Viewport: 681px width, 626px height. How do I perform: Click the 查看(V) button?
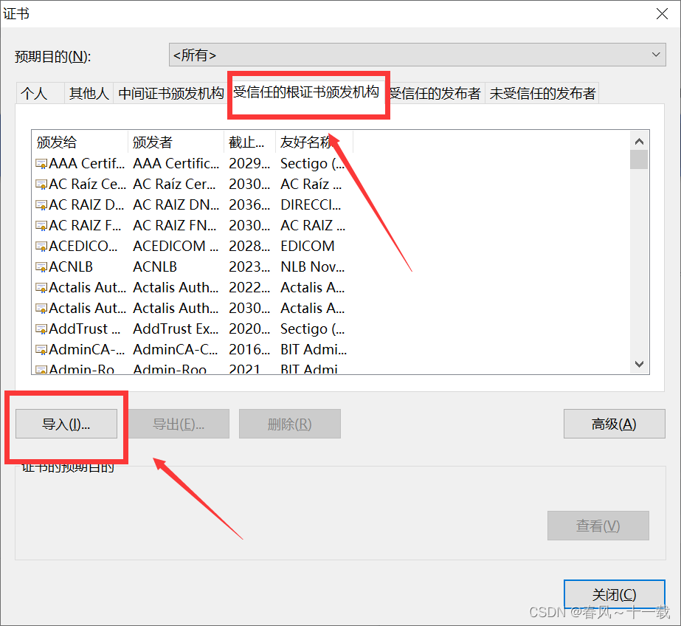point(598,526)
